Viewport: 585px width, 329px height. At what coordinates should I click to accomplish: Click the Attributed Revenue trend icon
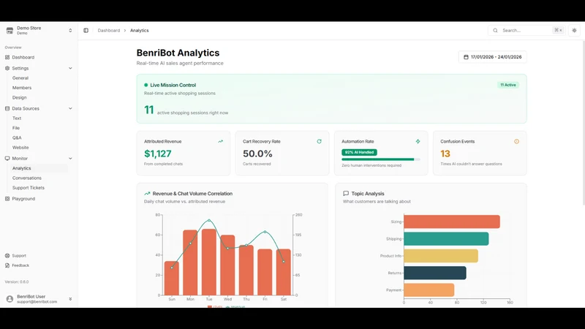[x=221, y=141]
